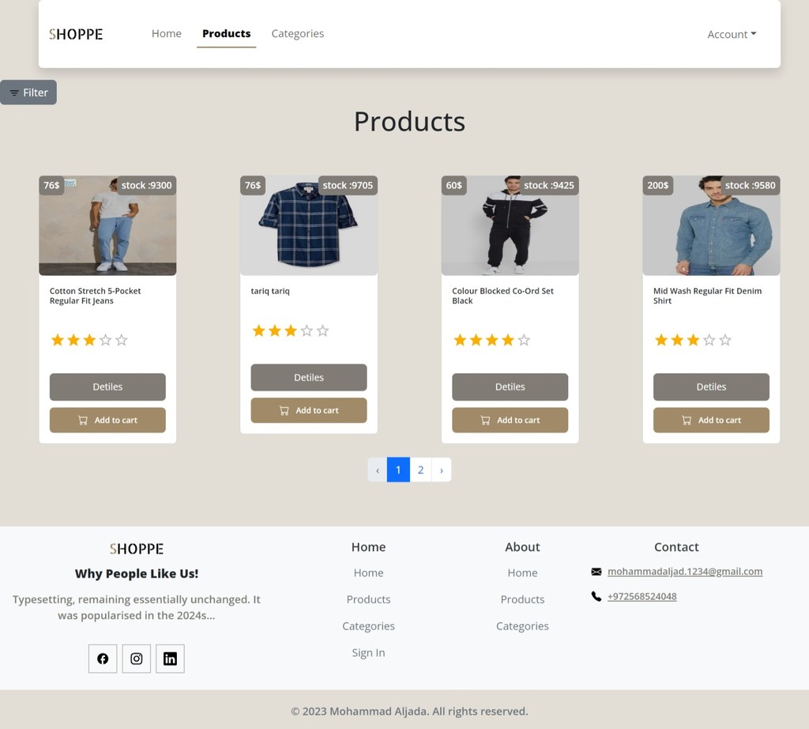Rate tariq tariq five stars
The height and width of the screenshot is (729, 809).
tap(322, 331)
